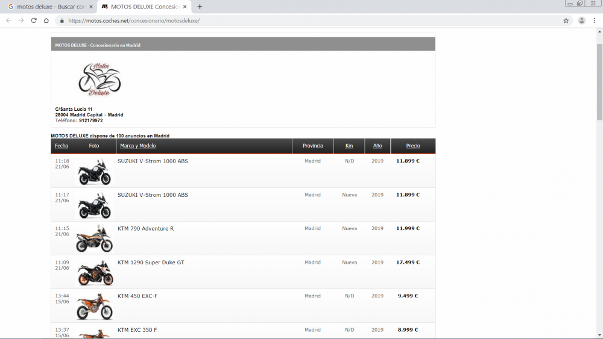Sort listings by Precio column
The image size is (603, 339).
[x=413, y=146]
